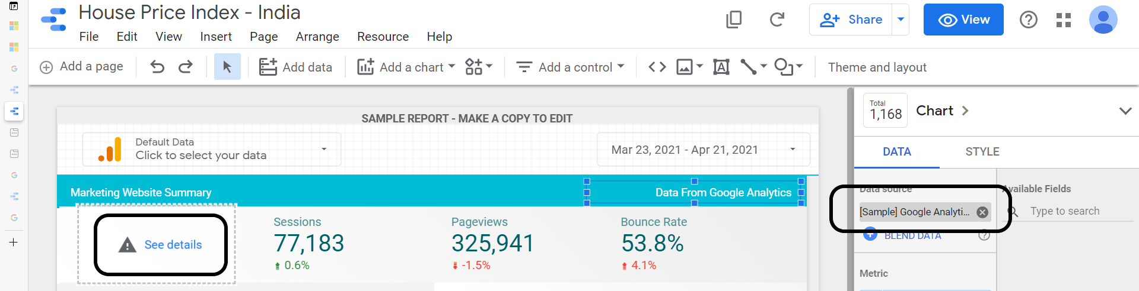
Task: Open the help question mark icon
Action: click(x=1029, y=20)
